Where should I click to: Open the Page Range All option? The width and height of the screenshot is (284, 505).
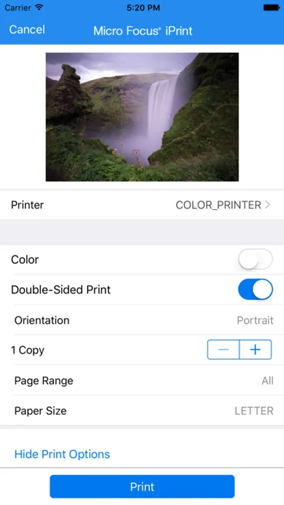(x=142, y=380)
